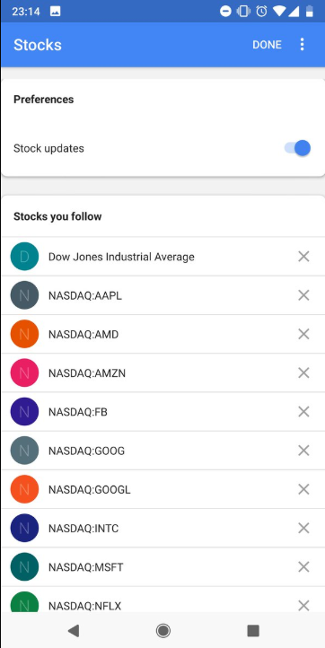325x648 pixels.
Task: Select the NASDAQ:GOOGL stock entry
Action: tap(162, 489)
